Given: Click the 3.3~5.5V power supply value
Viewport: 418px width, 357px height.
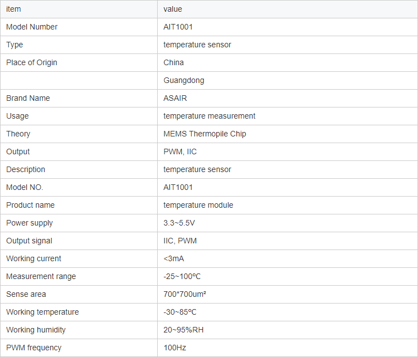Looking at the screenshot, I should [x=179, y=223].
